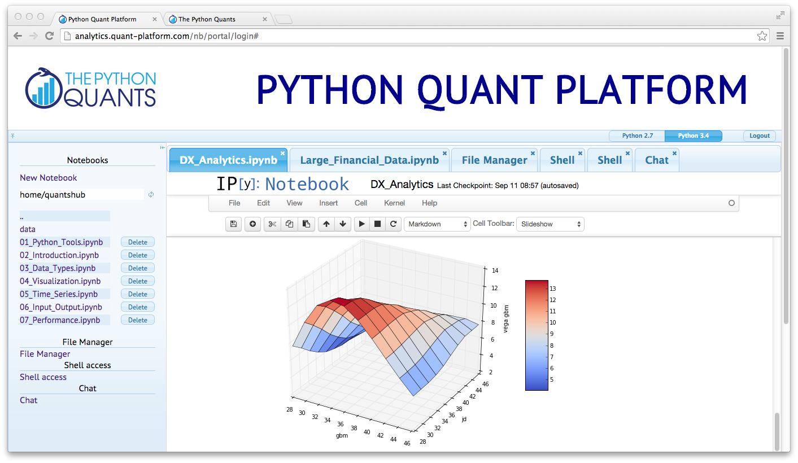The height and width of the screenshot is (463, 798).
Task: Log out with the Logout button
Action: [x=760, y=136]
